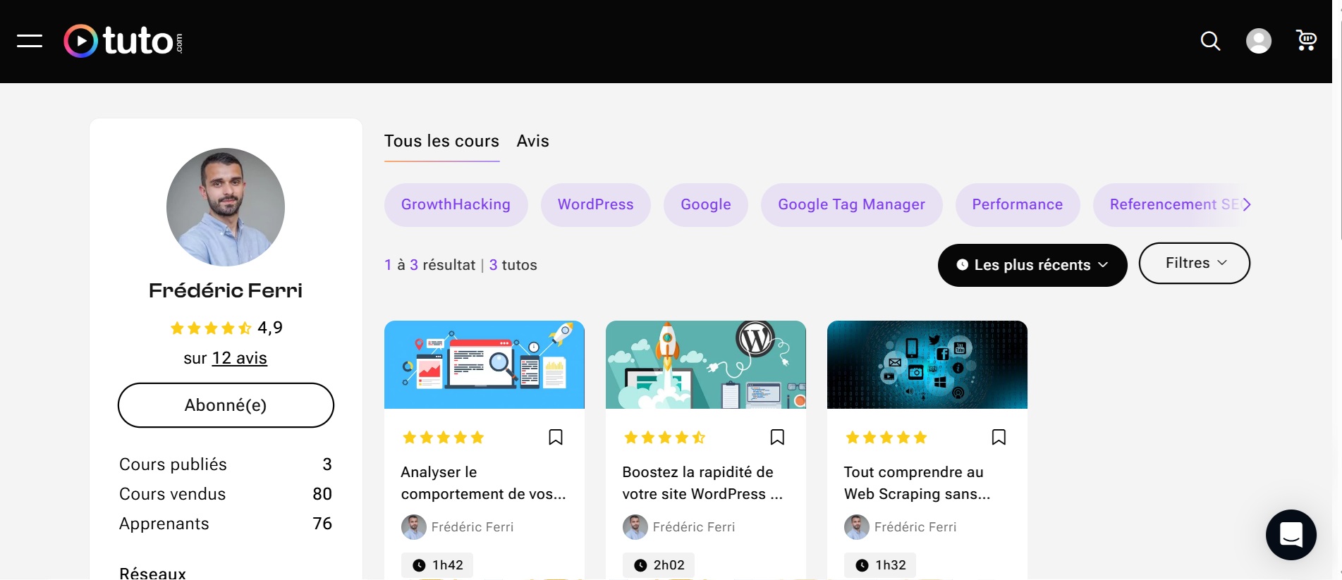Open the Les plus récents sort dropdown

click(x=1032, y=265)
